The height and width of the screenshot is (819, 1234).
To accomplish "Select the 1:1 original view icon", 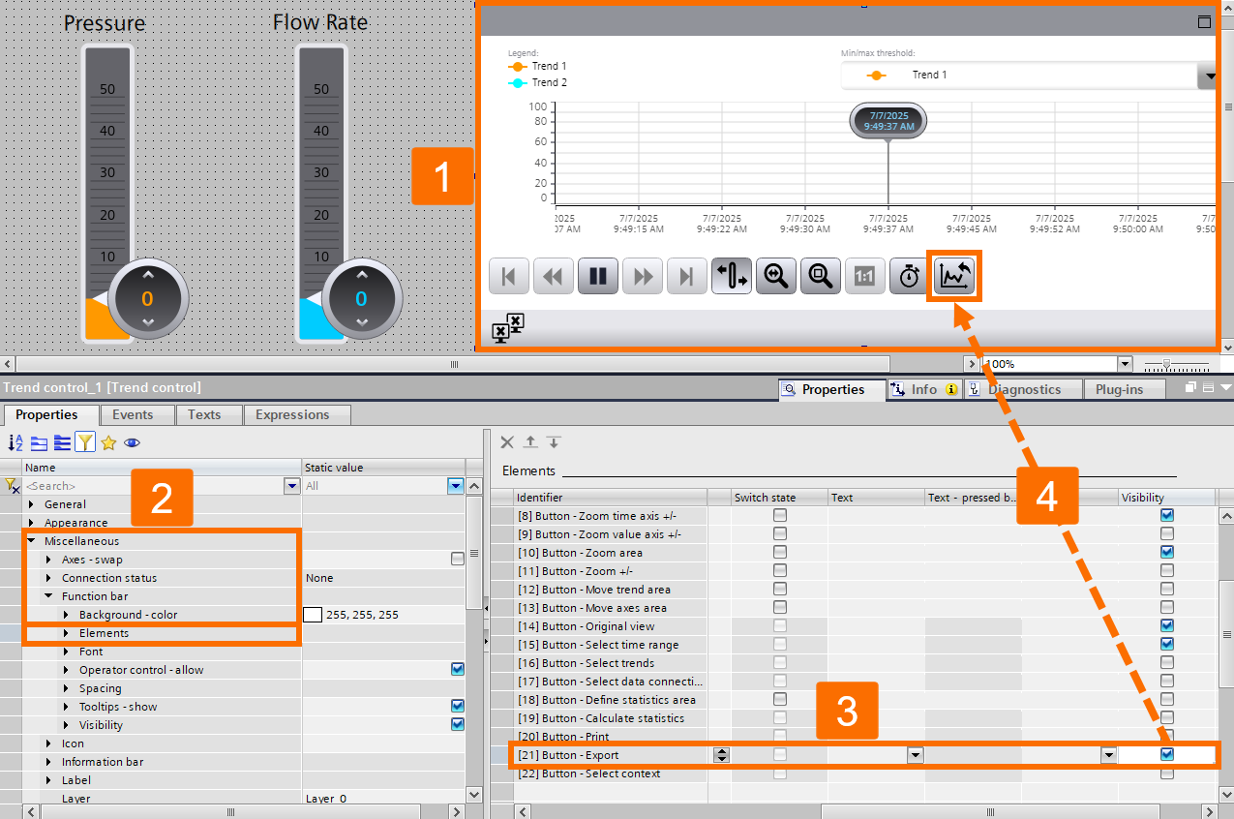I will (864, 276).
